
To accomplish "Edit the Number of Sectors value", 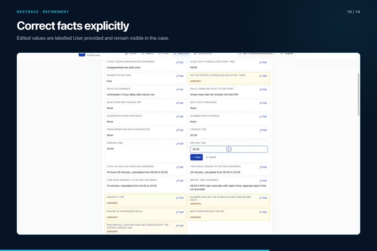I will 180,76.
